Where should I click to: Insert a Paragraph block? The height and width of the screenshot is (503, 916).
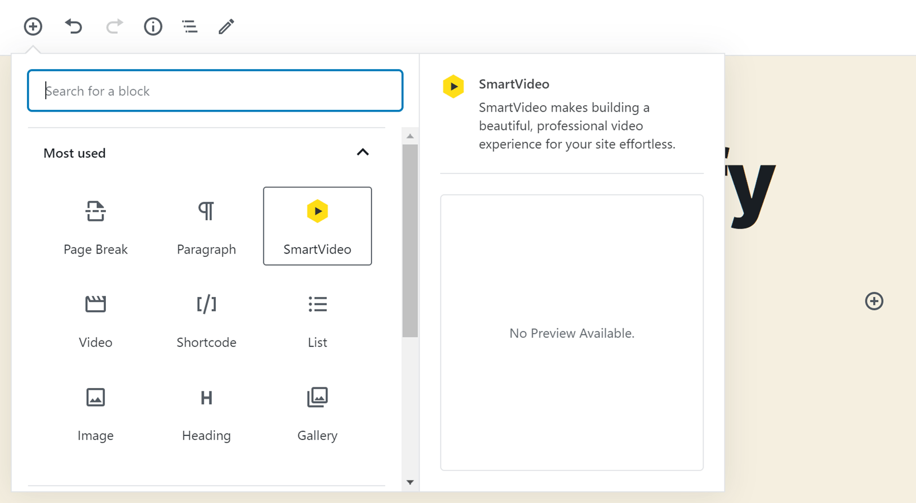(x=206, y=226)
